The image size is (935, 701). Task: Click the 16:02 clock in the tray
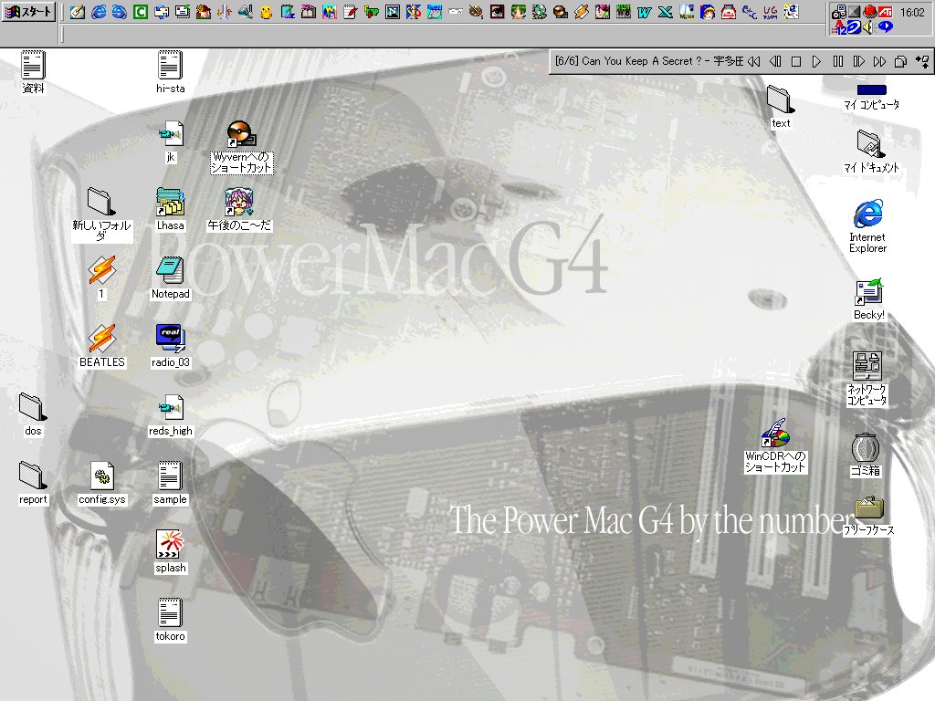click(x=912, y=12)
